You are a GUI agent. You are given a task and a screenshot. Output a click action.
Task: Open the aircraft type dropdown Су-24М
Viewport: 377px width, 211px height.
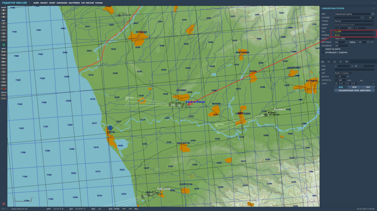coord(354,32)
